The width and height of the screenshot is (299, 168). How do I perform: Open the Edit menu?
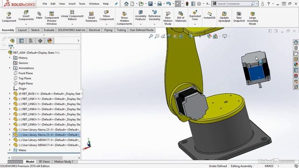point(53,4)
